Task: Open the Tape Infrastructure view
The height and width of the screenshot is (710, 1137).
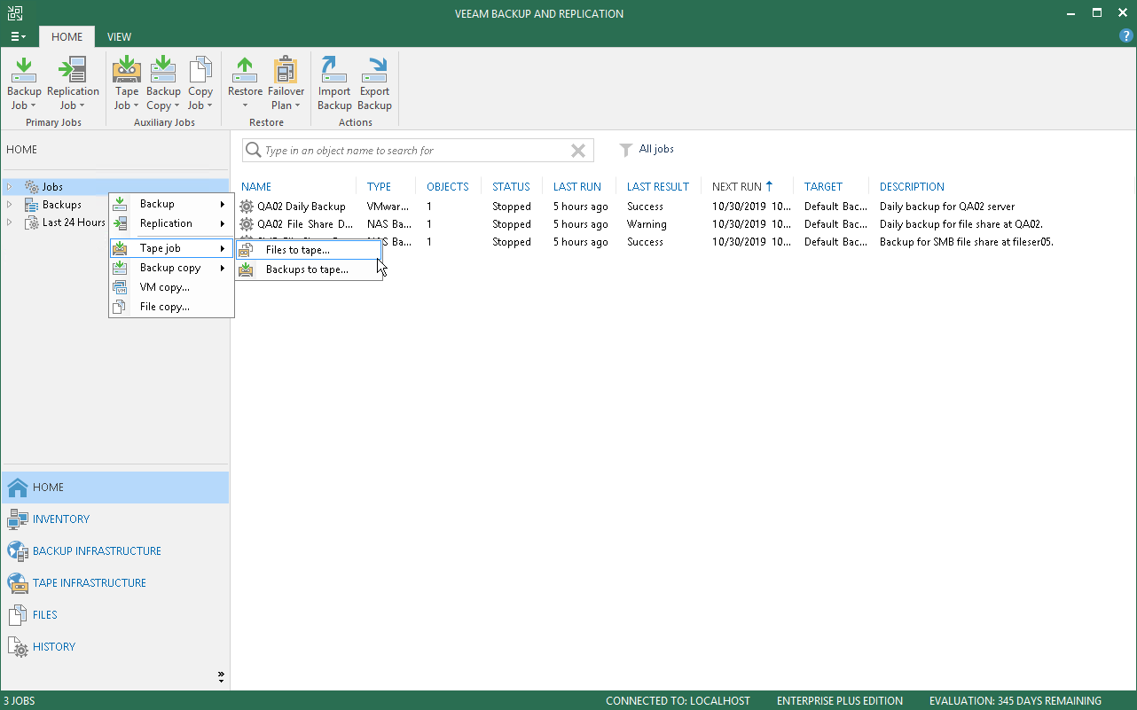Action: [89, 583]
